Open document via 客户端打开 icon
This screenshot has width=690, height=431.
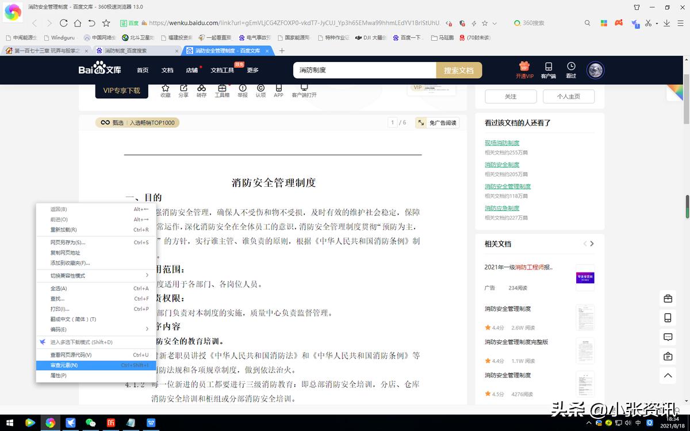coord(304,92)
